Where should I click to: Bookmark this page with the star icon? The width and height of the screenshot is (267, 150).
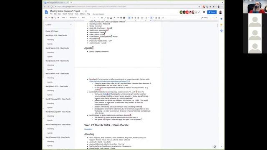[199, 7]
